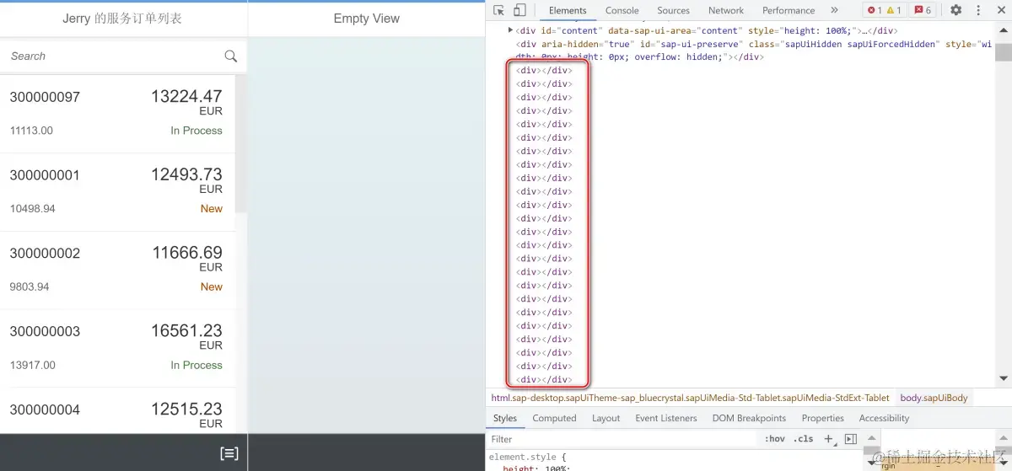The width and height of the screenshot is (1012, 471).
Task: Click In Process status of order 300000003
Action: 196,366
